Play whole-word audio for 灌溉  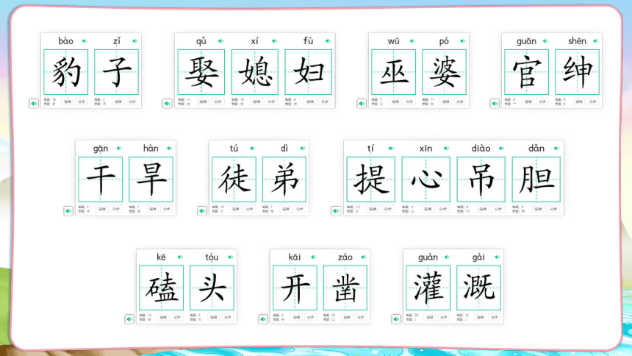[x=396, y=319]
